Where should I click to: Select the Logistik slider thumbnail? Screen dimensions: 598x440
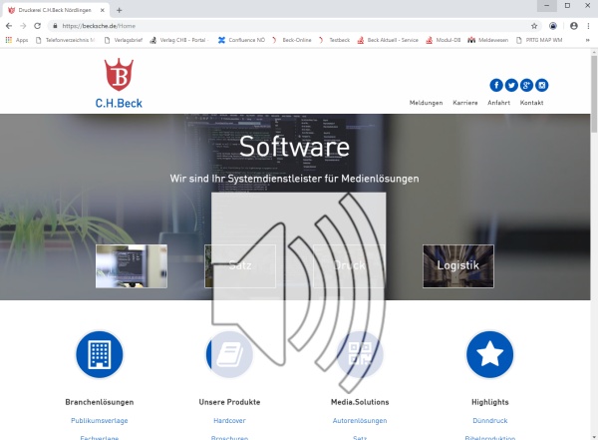click(458, 266)
